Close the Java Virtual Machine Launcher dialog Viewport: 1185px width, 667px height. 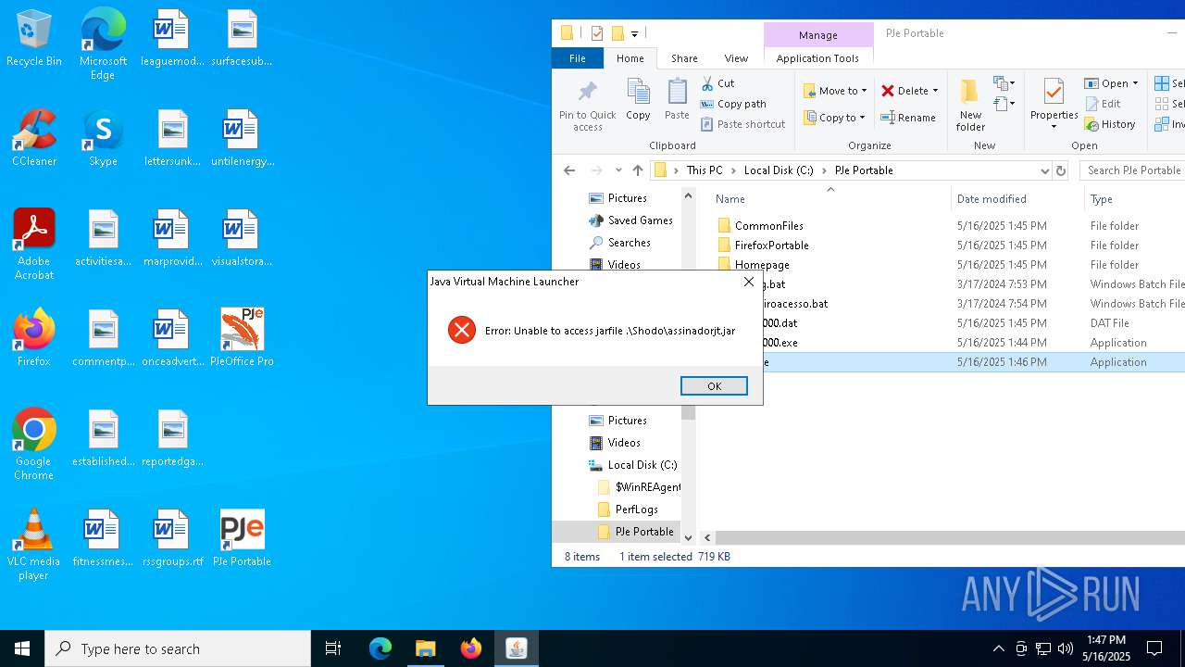coord(749,282)
